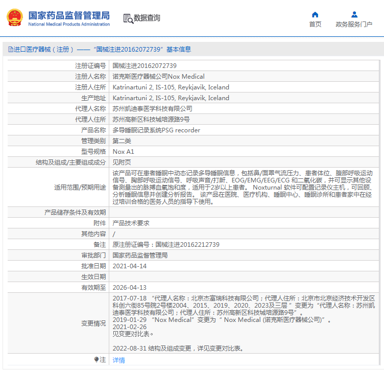Open 详情 link in 注 row
This screenshot has width=384, height=371.
coord(118,360)
